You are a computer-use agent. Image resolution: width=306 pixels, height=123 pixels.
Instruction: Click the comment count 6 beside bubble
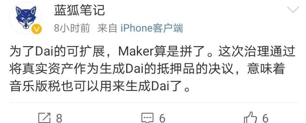click(162, 118)
